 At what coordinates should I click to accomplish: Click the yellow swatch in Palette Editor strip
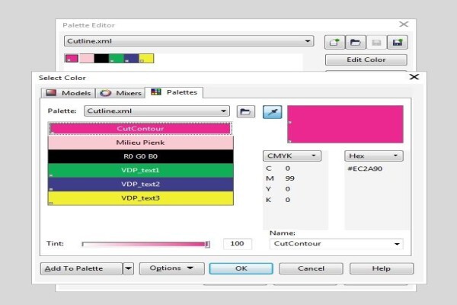point(146,59)
